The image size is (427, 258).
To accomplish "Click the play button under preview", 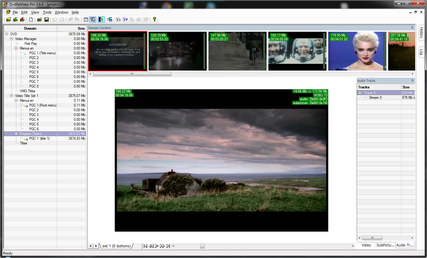I will [x=157, y=246].
